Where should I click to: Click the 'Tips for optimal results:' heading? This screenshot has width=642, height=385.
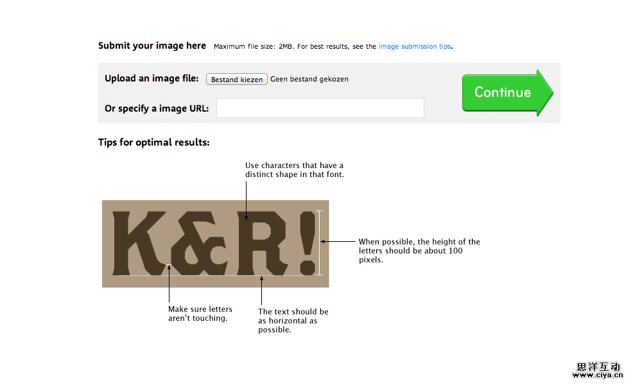point(154,142)
